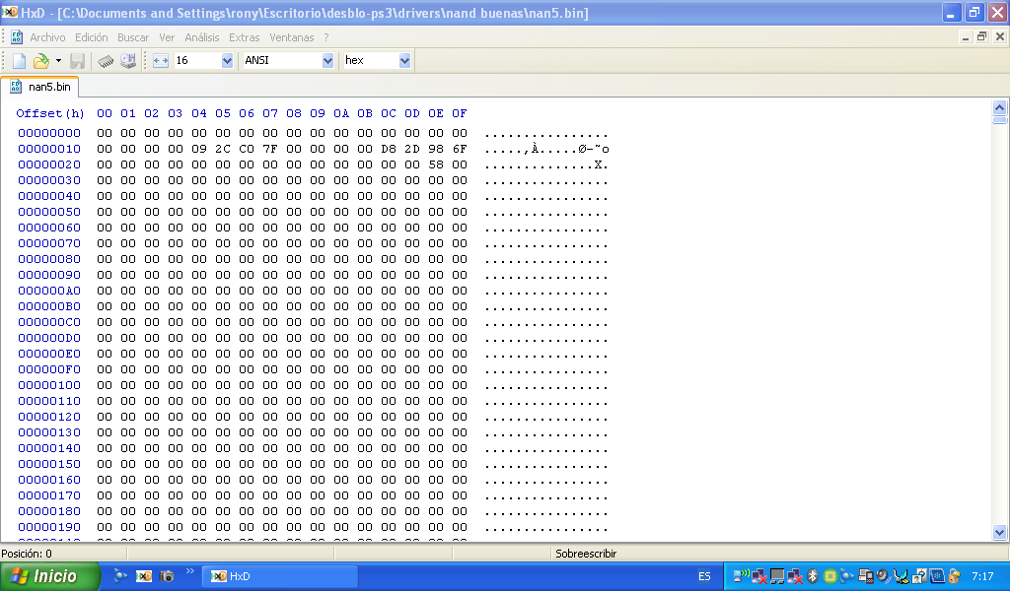Open the bytes per row dropdown showing 16
The width and height of the screenshot is (1010, 591).
pos(227,61)
